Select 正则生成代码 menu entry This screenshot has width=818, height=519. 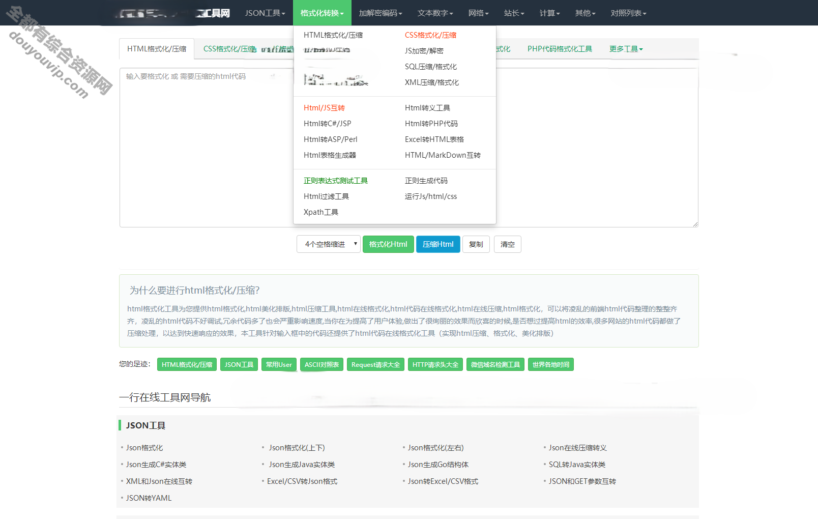click(426, 181)
